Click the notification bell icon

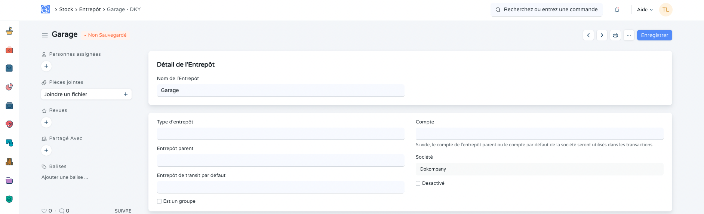(x=617, y=10)
